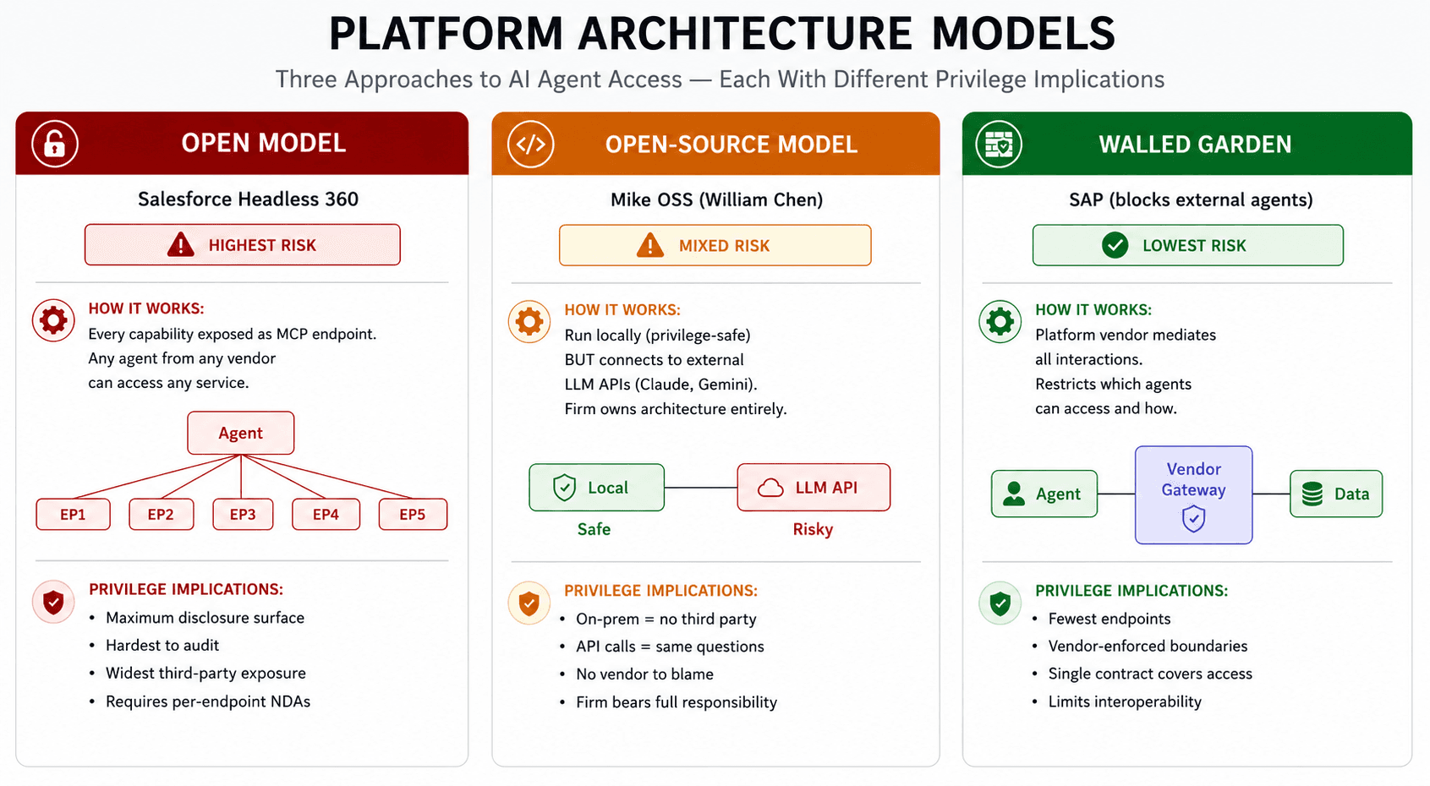
Task: Click the orange gear icon under Open-Source Model
Action: click(x=529, y=322)
